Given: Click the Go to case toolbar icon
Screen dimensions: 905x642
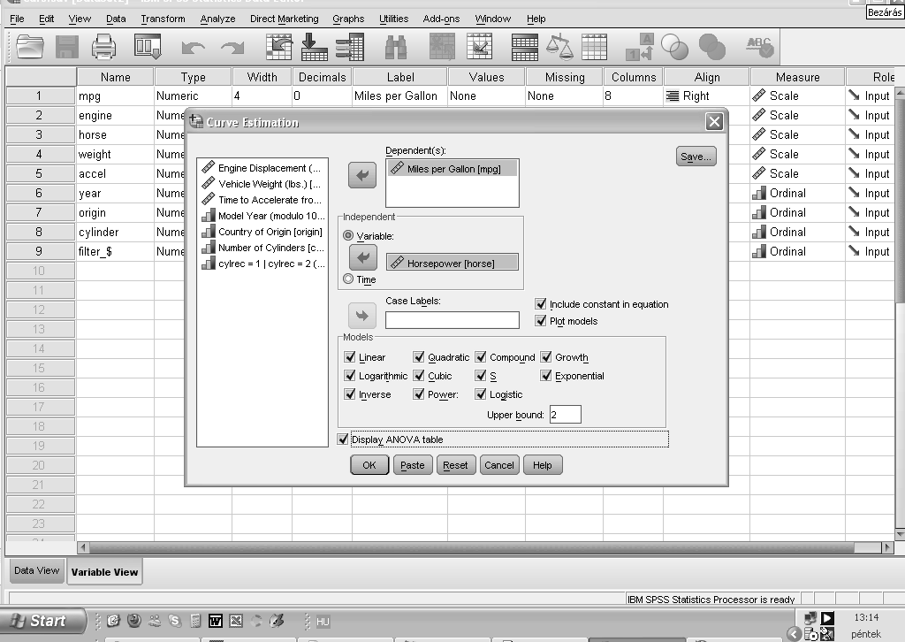Looking at the screenshot, I should [278, 47].
